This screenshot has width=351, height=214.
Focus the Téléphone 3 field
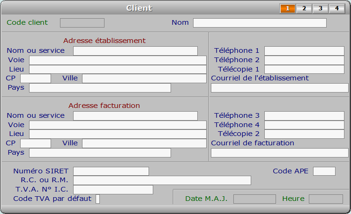click(304, 116)
